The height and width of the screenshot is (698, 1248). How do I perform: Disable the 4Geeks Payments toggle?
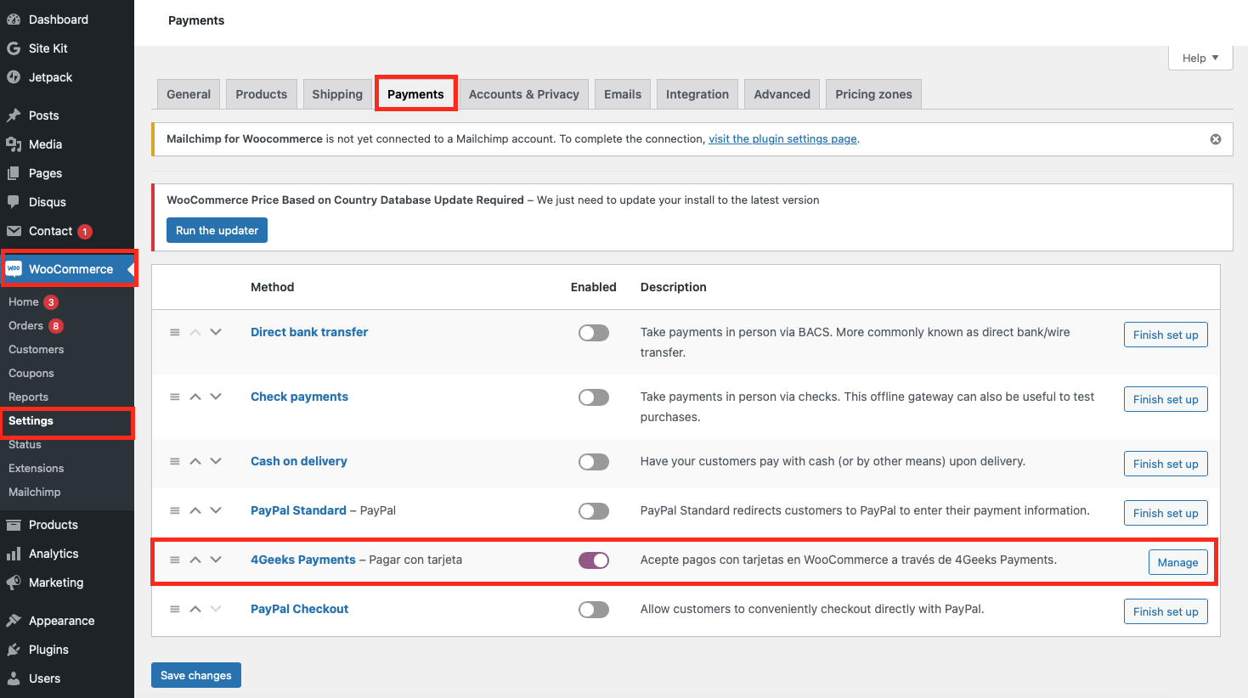click(593, 560)
